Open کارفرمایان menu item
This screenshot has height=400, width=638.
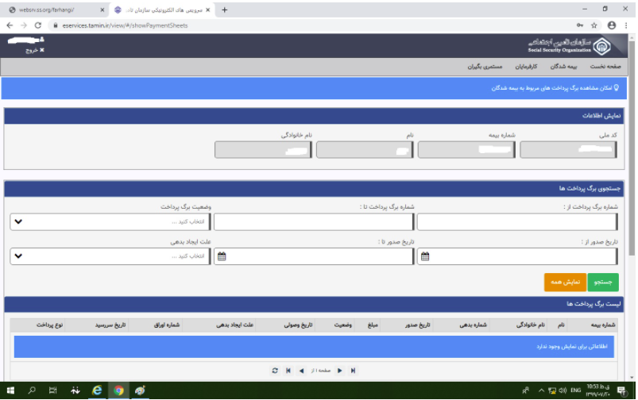coord(525,67)
